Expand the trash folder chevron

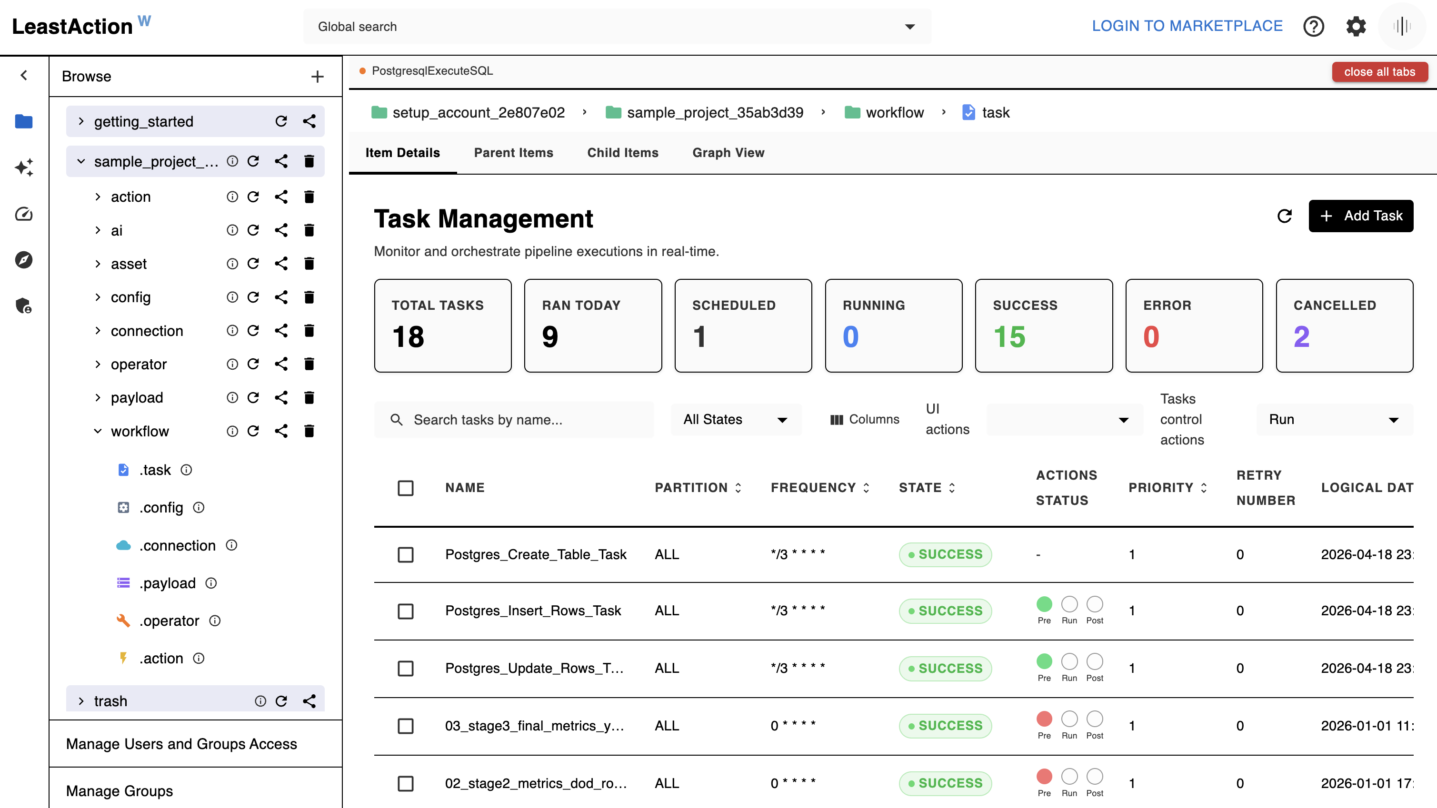[x=81, y=700]
